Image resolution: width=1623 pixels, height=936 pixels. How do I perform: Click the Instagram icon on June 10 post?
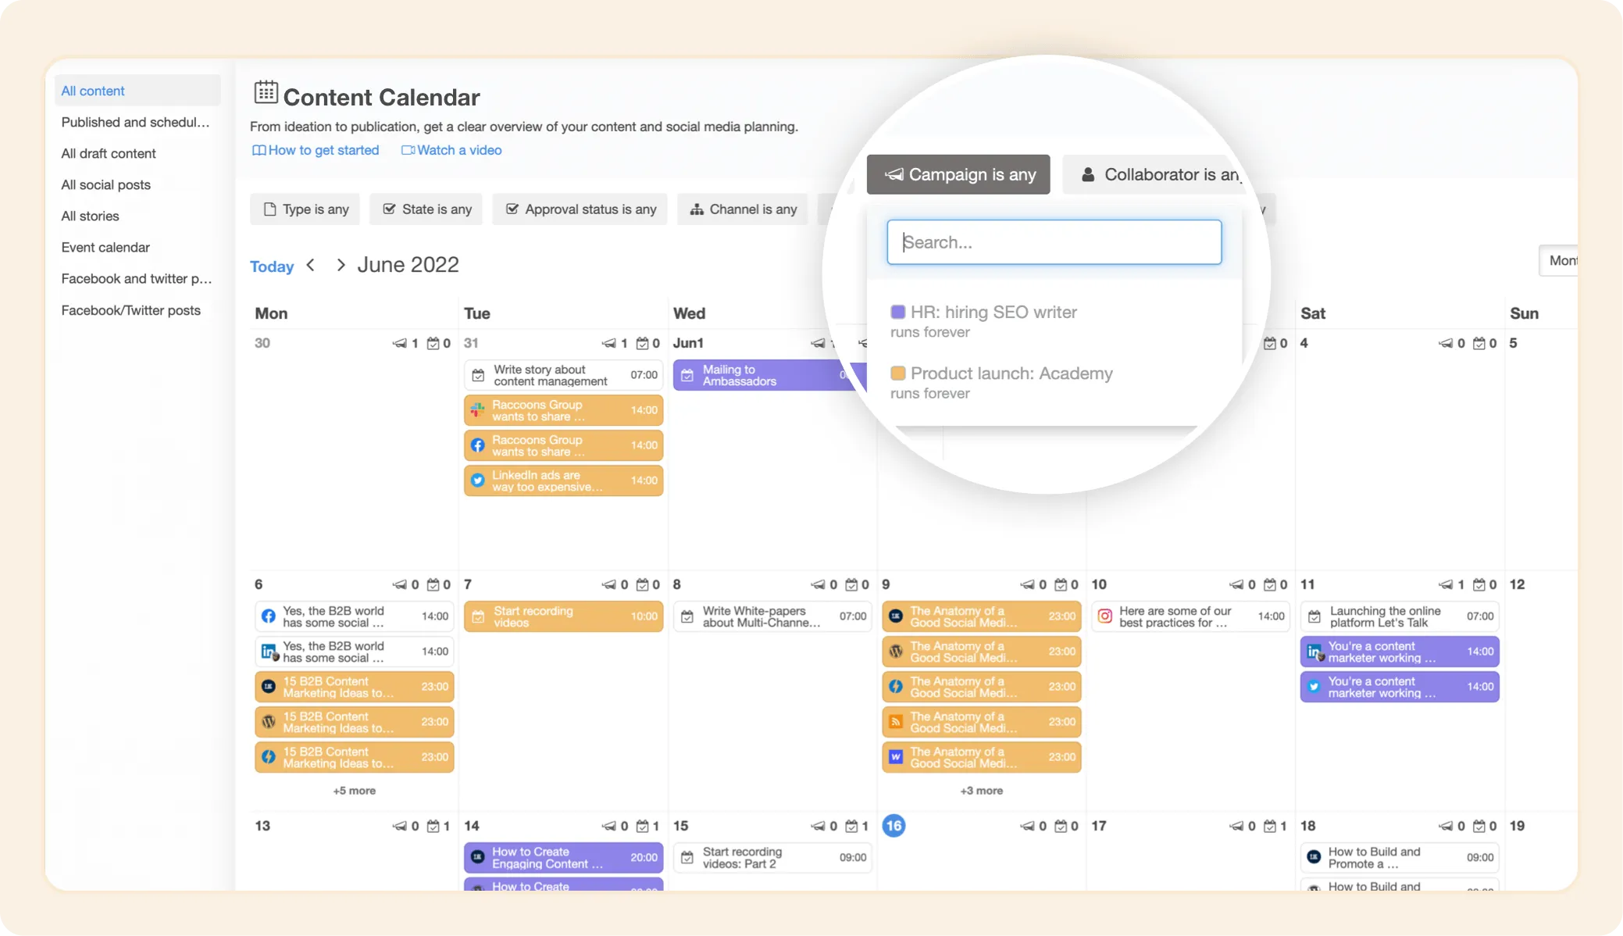pos(1104,616)
